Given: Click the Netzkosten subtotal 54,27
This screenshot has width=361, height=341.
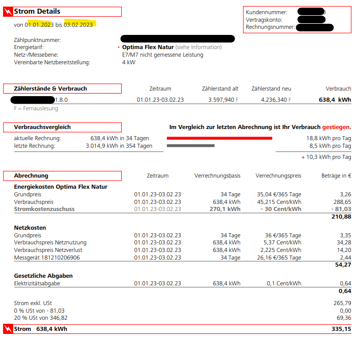Looking at the screenshot, I should (343, 265).
